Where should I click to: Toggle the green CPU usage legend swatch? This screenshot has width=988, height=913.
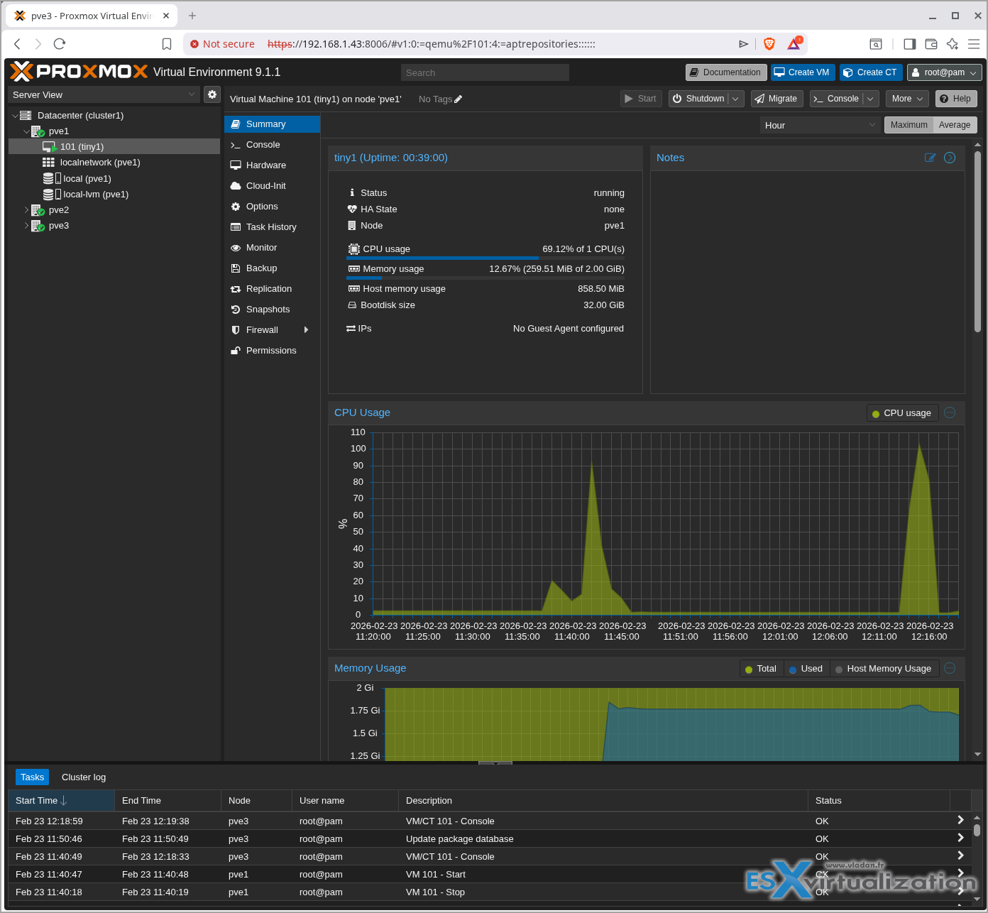(x=876, y=413)
